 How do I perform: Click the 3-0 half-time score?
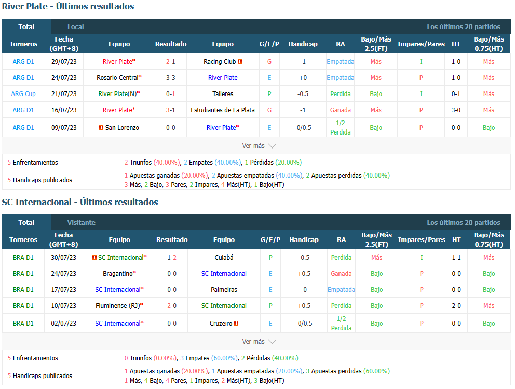(456, 110)
